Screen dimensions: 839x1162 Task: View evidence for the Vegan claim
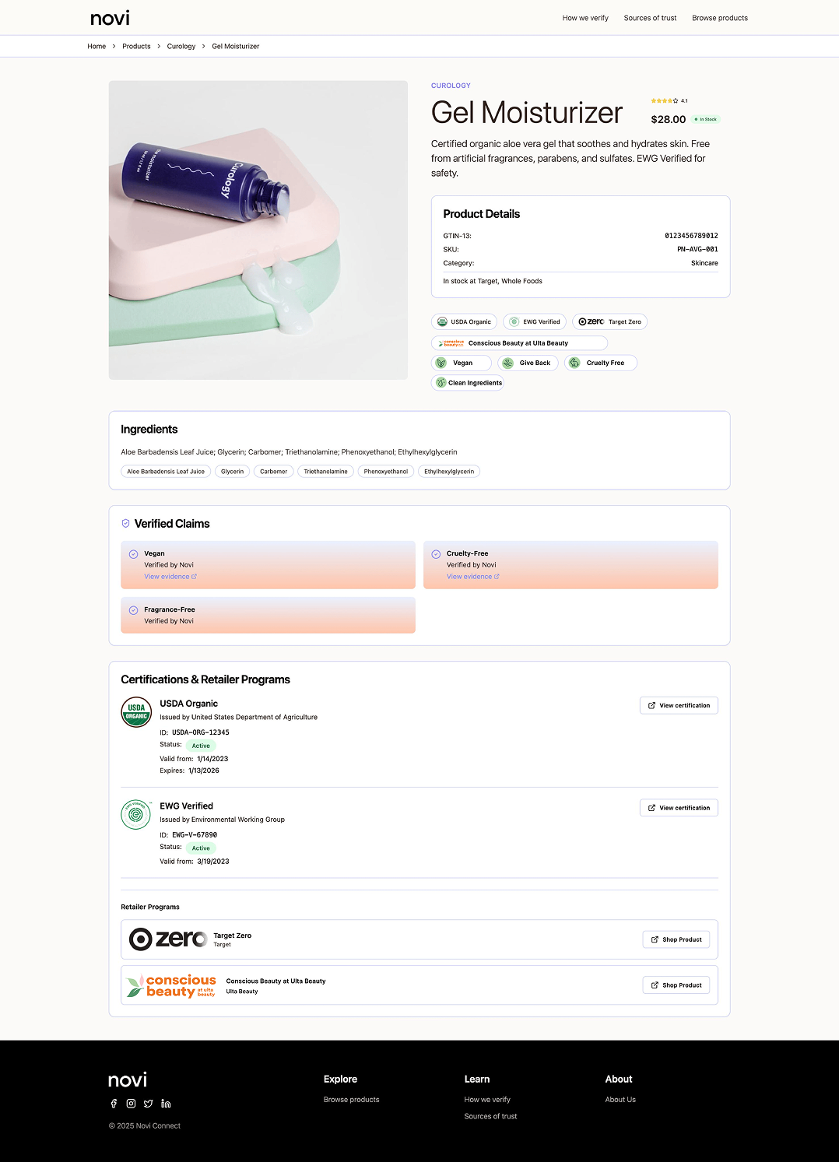170,577
